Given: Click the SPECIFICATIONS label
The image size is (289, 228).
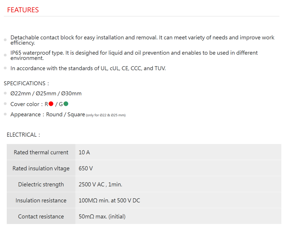Looking at the screenshot, I should tap(26, 83).
